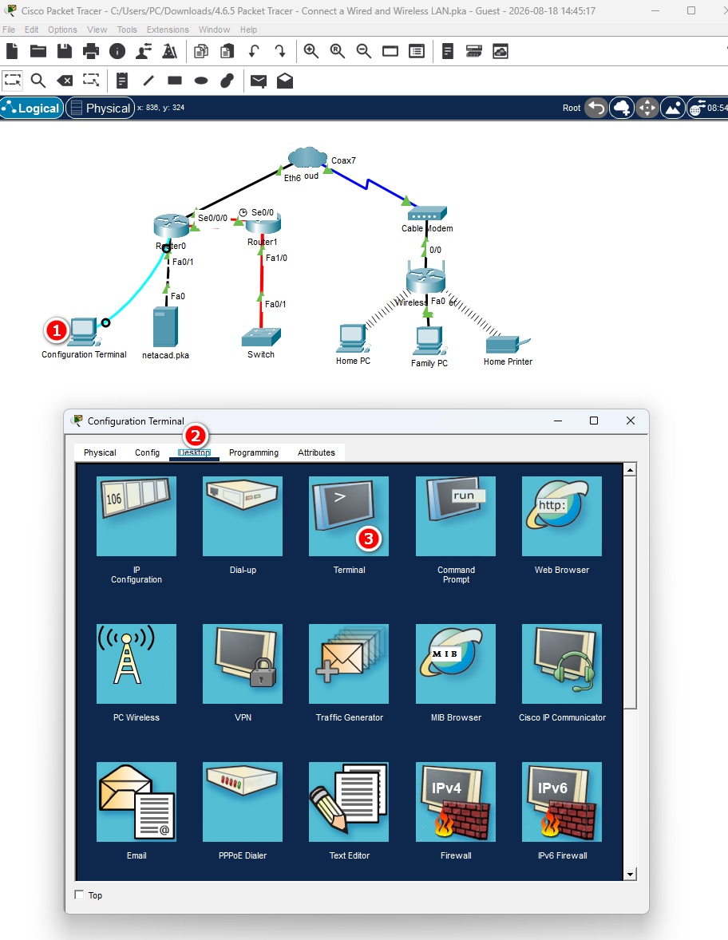Add a note with Place Note tool
The width and height of the screenshot is (728, 940).
(x=122, y=81)
